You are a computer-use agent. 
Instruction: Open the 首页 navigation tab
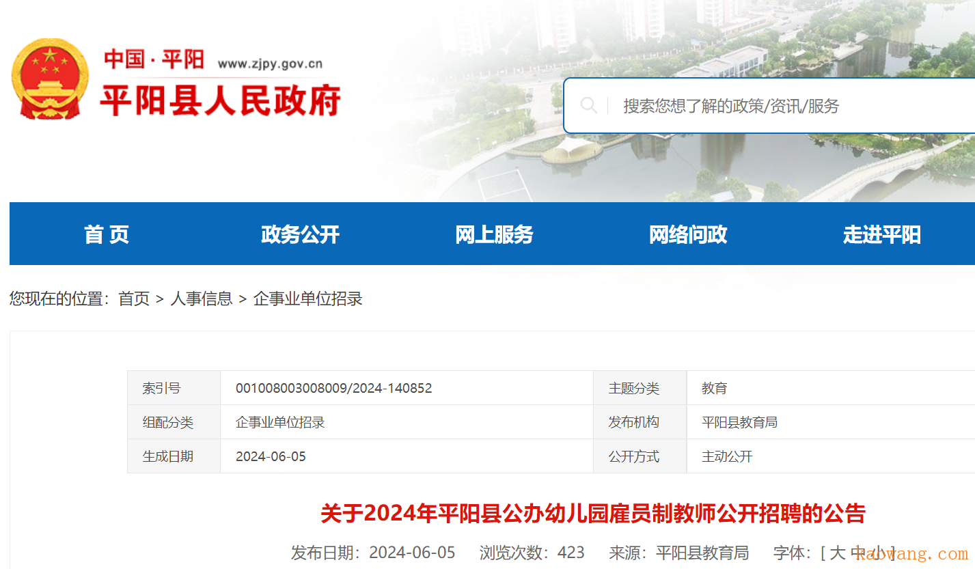[107, 234]
